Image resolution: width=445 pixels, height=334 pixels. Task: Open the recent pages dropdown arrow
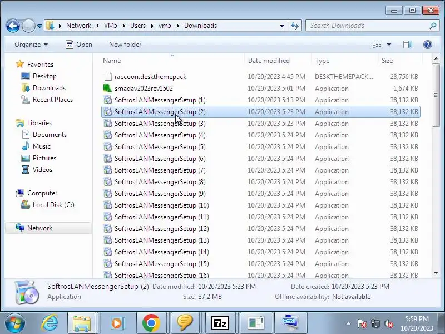point(39,26)
